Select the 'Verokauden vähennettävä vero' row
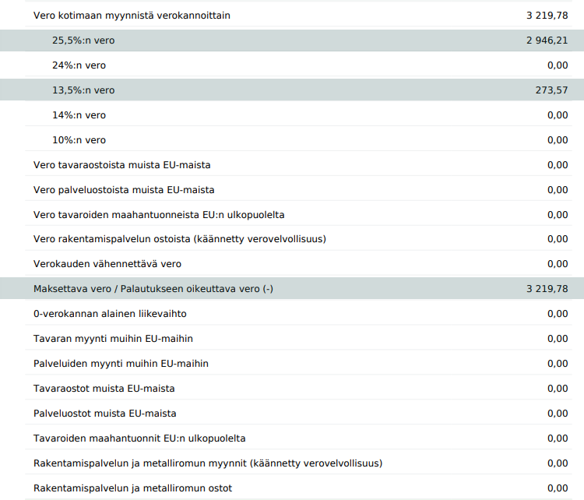Screen dimensions: 584x500 click(x=107, y=264)
